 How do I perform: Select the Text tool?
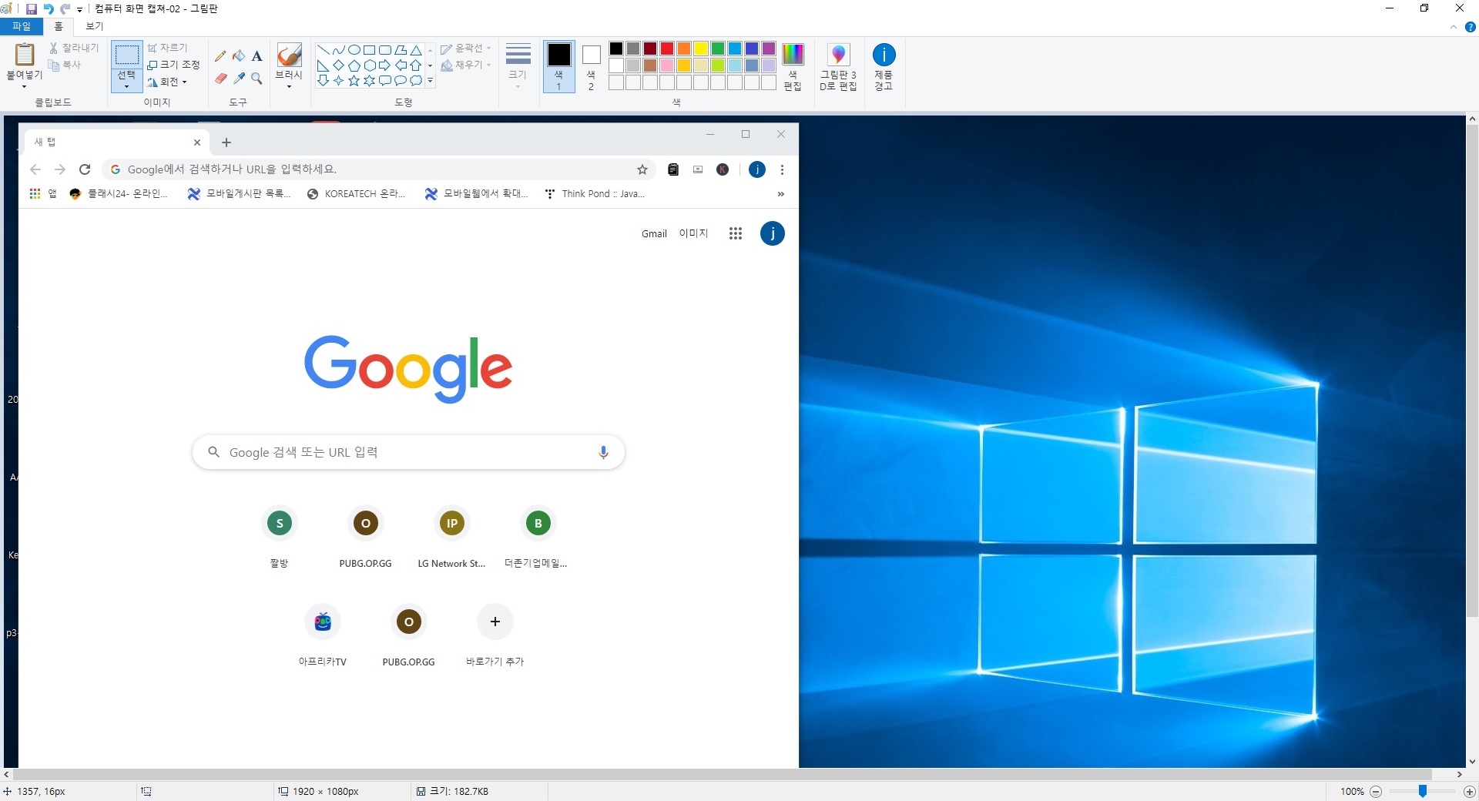click(257, 55)
